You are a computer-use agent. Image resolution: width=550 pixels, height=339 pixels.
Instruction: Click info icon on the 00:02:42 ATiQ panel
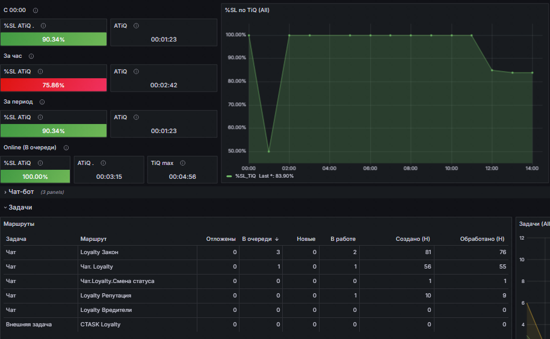coord(136,72)
